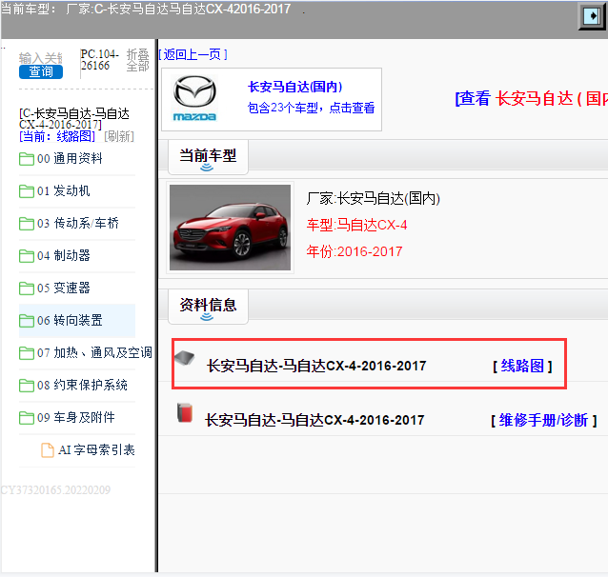608x577 pixels.
Task: Click the gray book icon beside 线路图 row
Action: [x=185, y=358]
